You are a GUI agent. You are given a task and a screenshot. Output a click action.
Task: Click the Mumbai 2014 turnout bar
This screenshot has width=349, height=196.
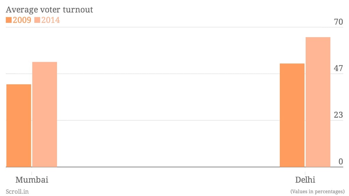click(x=44, y=115)
